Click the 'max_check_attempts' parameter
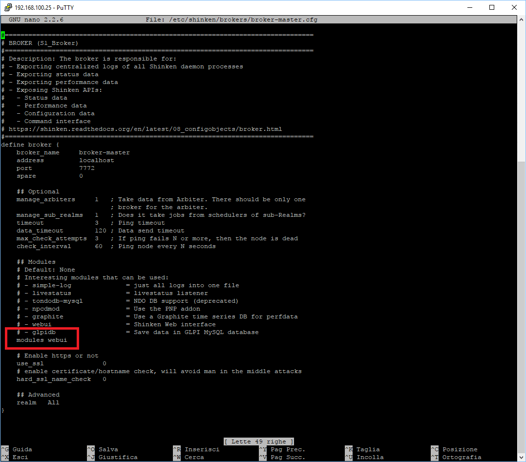526x462 pixels. (52, 238)
